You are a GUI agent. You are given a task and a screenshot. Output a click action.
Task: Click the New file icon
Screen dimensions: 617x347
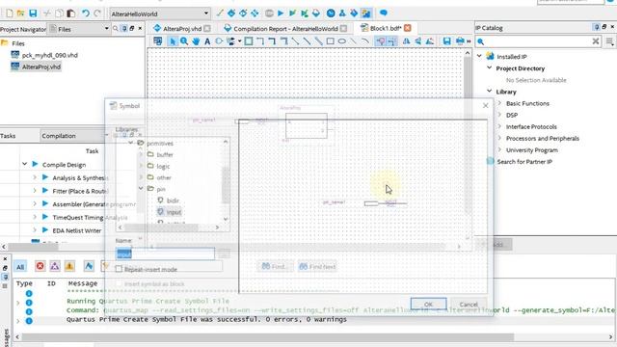(9, 13)
